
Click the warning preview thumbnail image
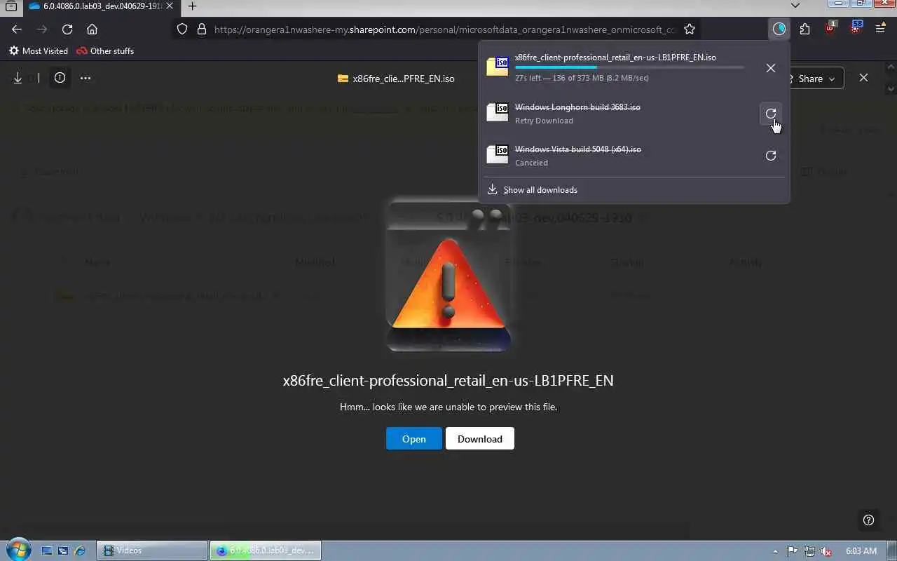tap(448, 274)
